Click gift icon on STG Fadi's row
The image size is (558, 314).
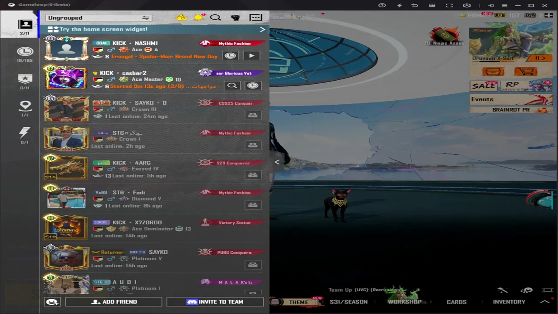(x=252, y=205)
